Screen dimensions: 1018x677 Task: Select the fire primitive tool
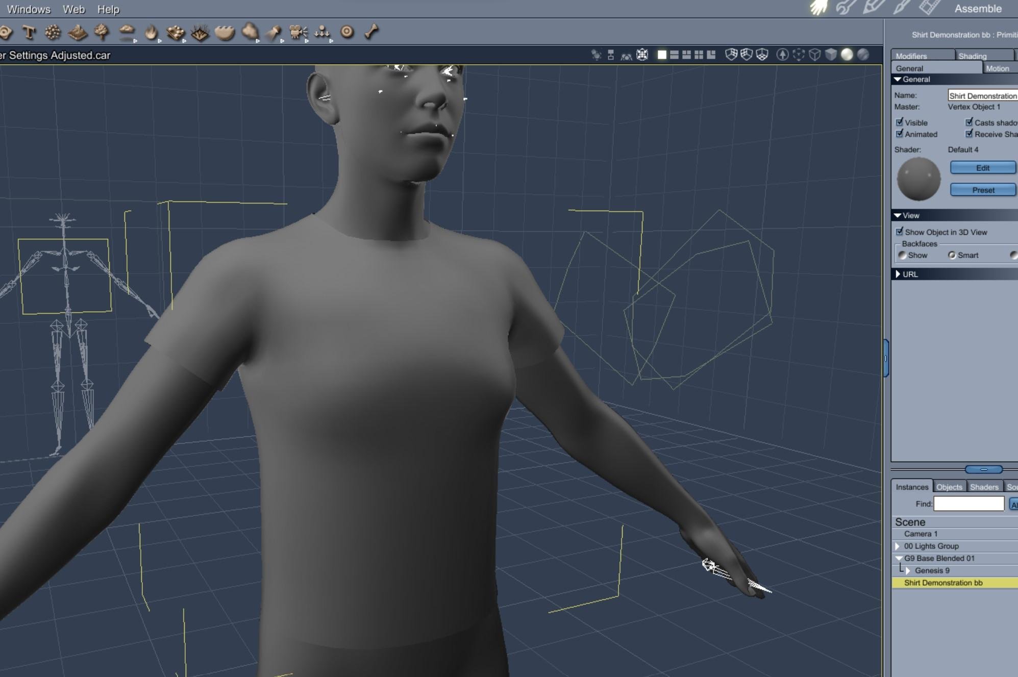(151, 33)
